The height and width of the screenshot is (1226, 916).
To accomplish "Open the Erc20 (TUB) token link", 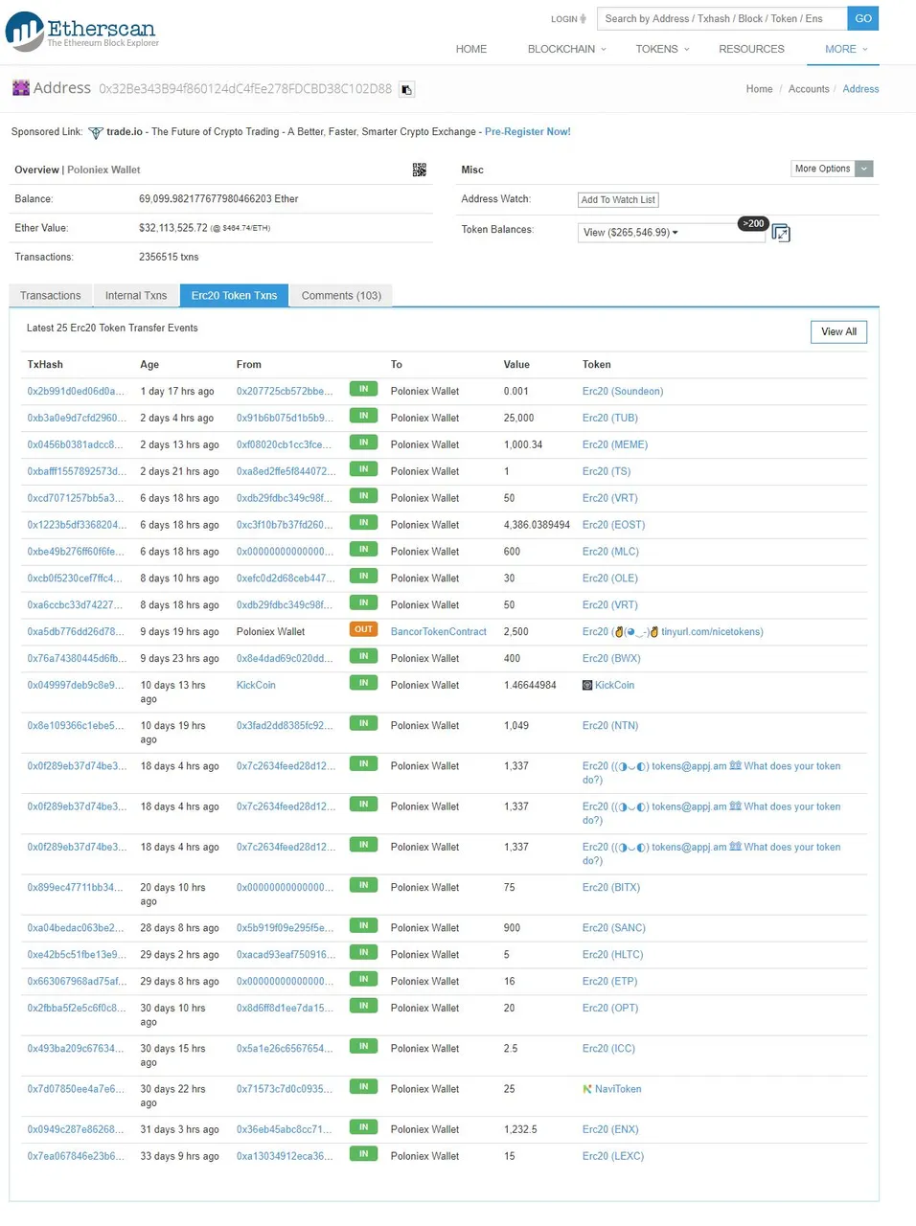I will 610,419.
